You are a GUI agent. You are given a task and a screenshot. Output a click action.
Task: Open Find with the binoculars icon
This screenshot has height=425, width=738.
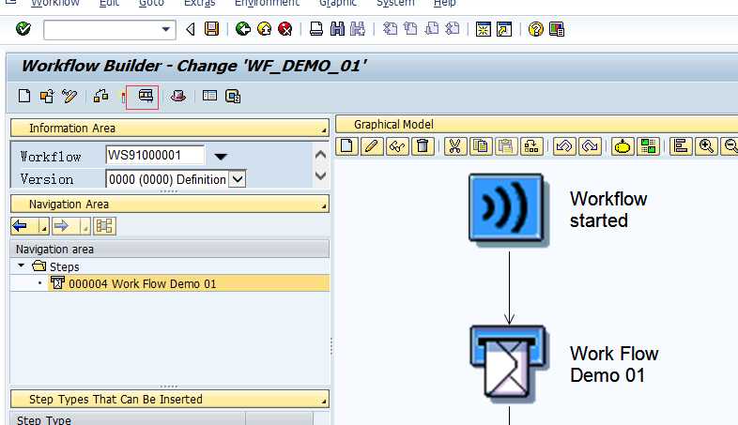coord(337,29)
